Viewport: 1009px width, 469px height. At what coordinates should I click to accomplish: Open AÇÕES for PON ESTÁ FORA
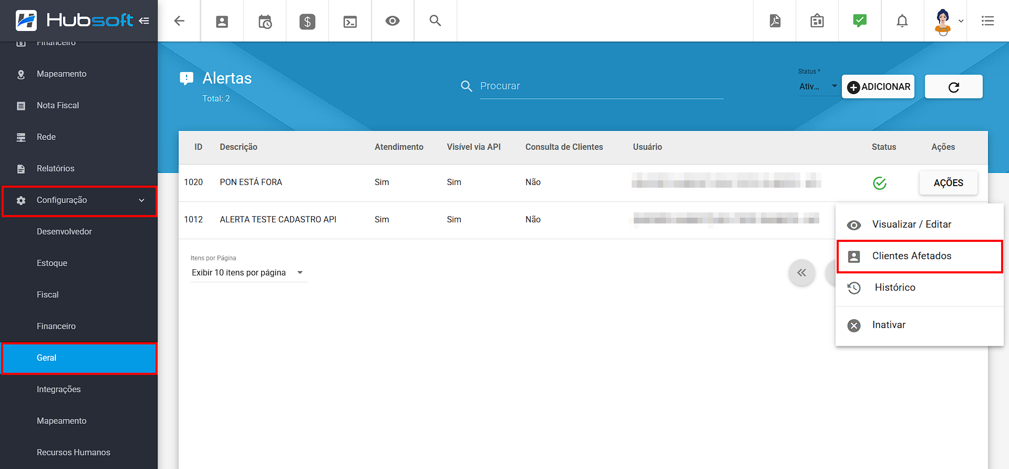point(948,182)
